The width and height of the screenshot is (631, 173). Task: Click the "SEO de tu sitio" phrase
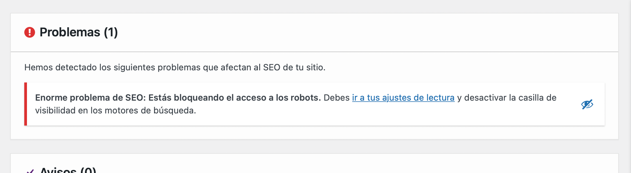[294, 67]
